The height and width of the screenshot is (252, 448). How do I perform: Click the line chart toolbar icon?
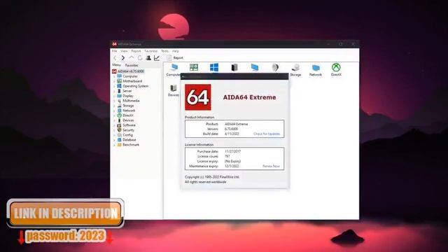[157, 57]
